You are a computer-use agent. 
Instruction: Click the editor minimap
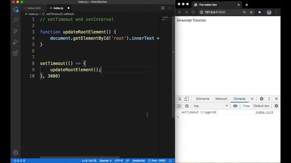tap(167, 19)
